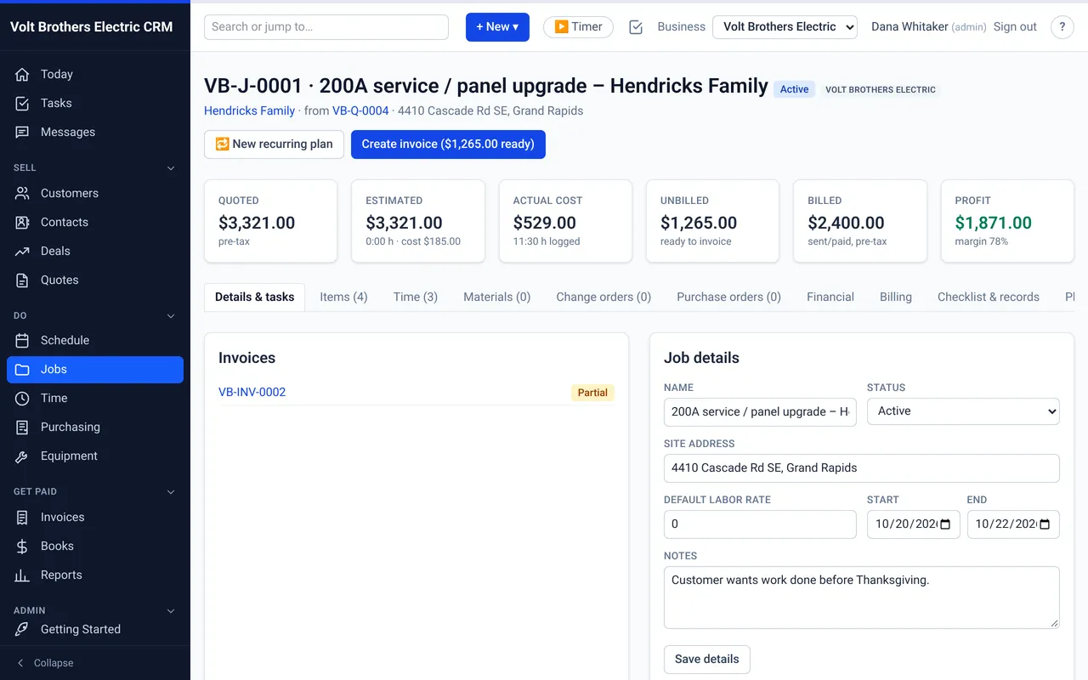
Task: Click the BILLED $2,400.00 value
Action: point(846,223)
